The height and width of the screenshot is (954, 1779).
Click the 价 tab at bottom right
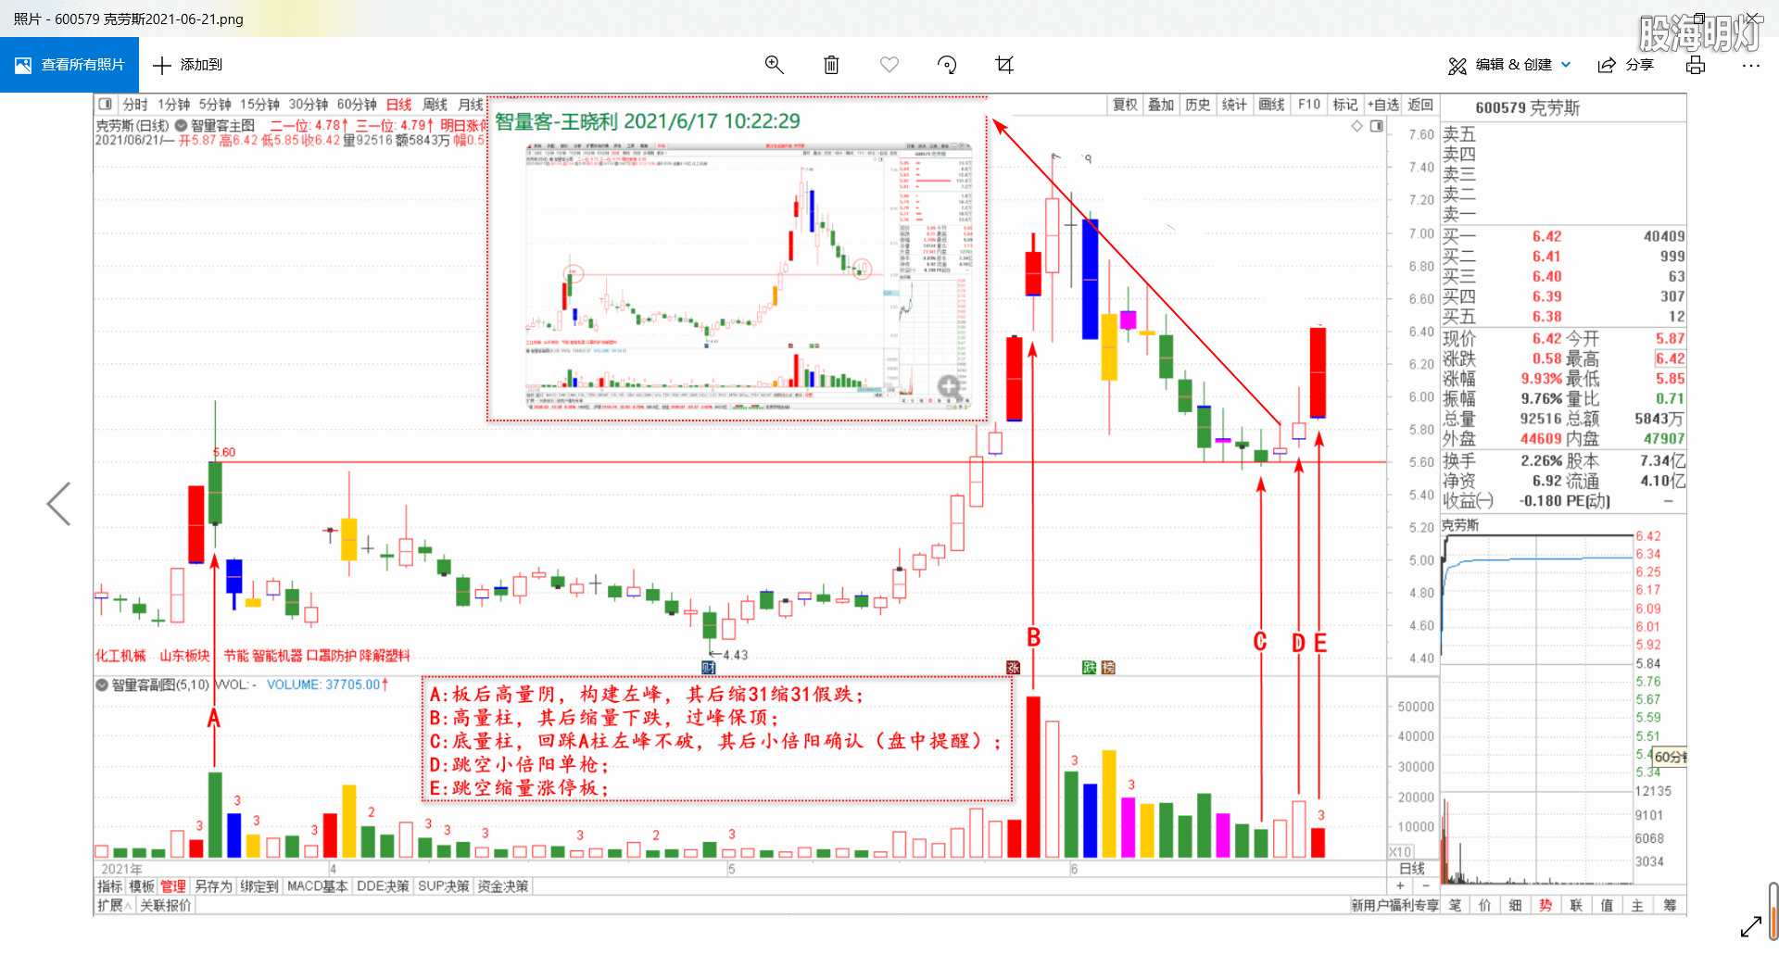point(1485,905)
